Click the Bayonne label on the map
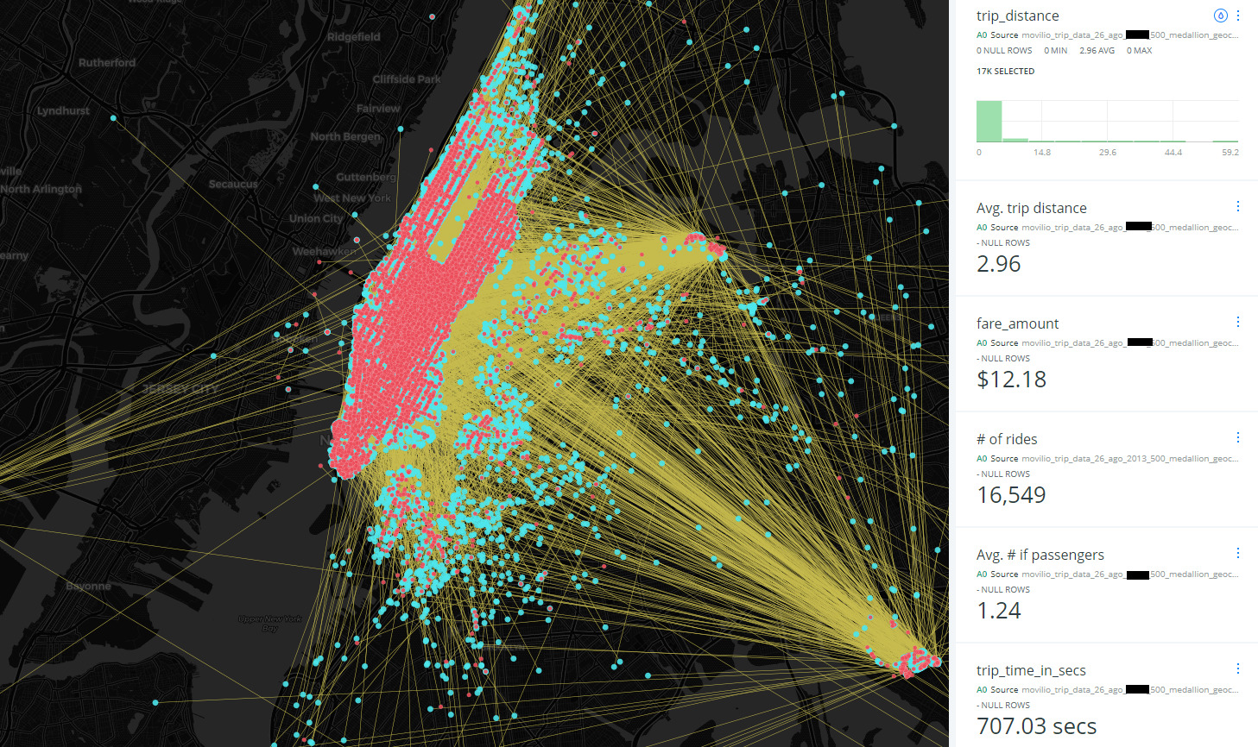 click(88, 586)
